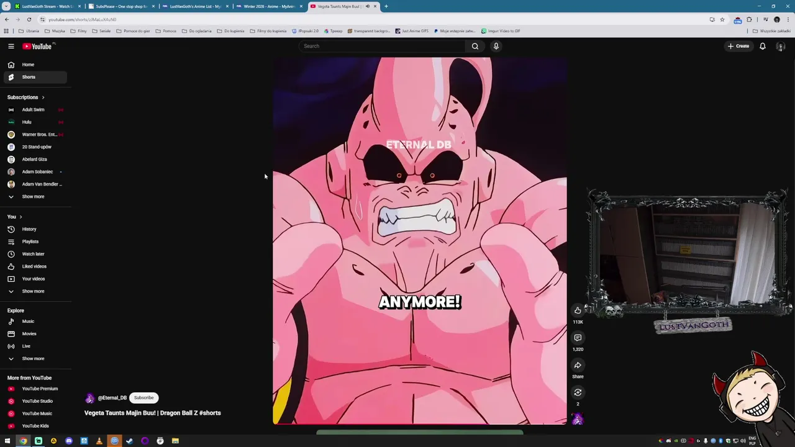Select Home in the sidebar
This screenshot has width=795, height=447.
(35, 65)
